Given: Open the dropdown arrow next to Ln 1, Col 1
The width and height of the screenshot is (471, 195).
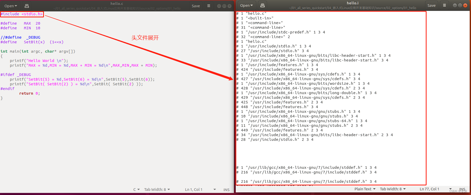Looking at the screenshot, I should click(215, 190).
